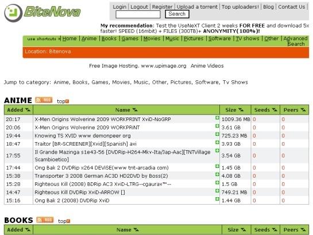Open the Top uploaders! link
Screen dimensions: 313x235
point(240,7)
